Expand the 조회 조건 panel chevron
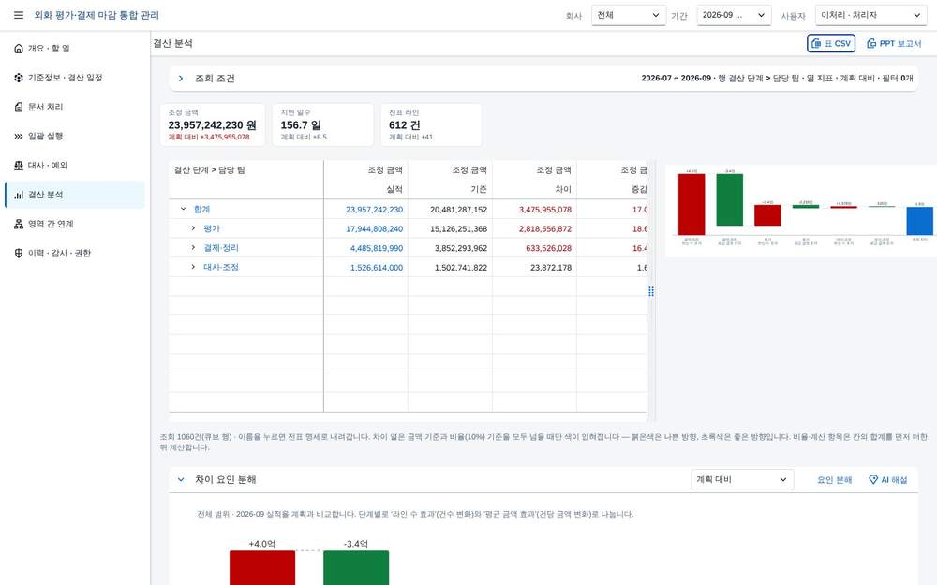Screen dimensions: 937x585 [181, 79]
